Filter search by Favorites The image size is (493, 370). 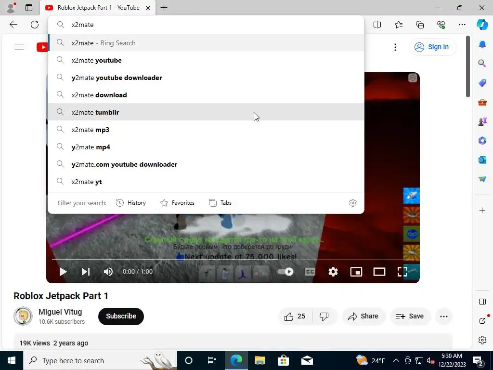[177, 203]
